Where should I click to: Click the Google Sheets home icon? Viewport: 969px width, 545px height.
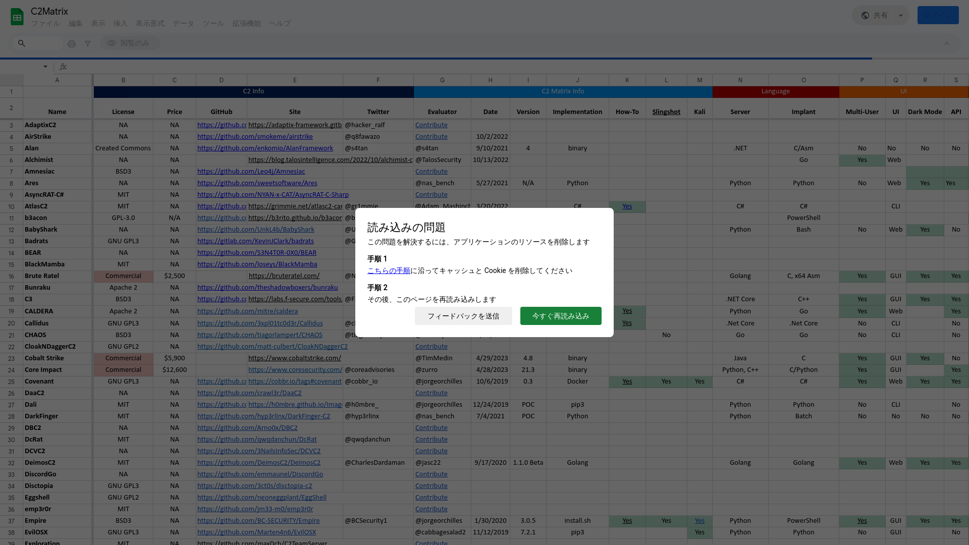click(x=17, y=17)
